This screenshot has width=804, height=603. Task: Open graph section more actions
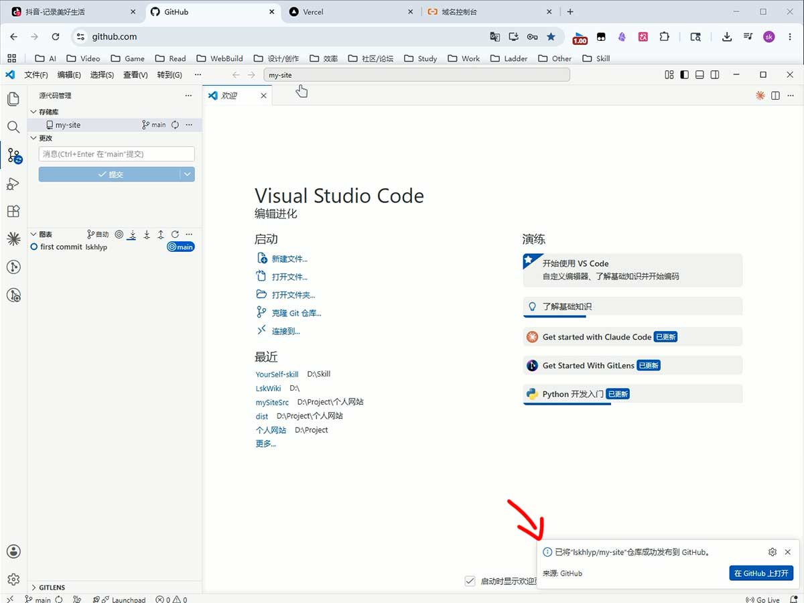pos(189,234)
